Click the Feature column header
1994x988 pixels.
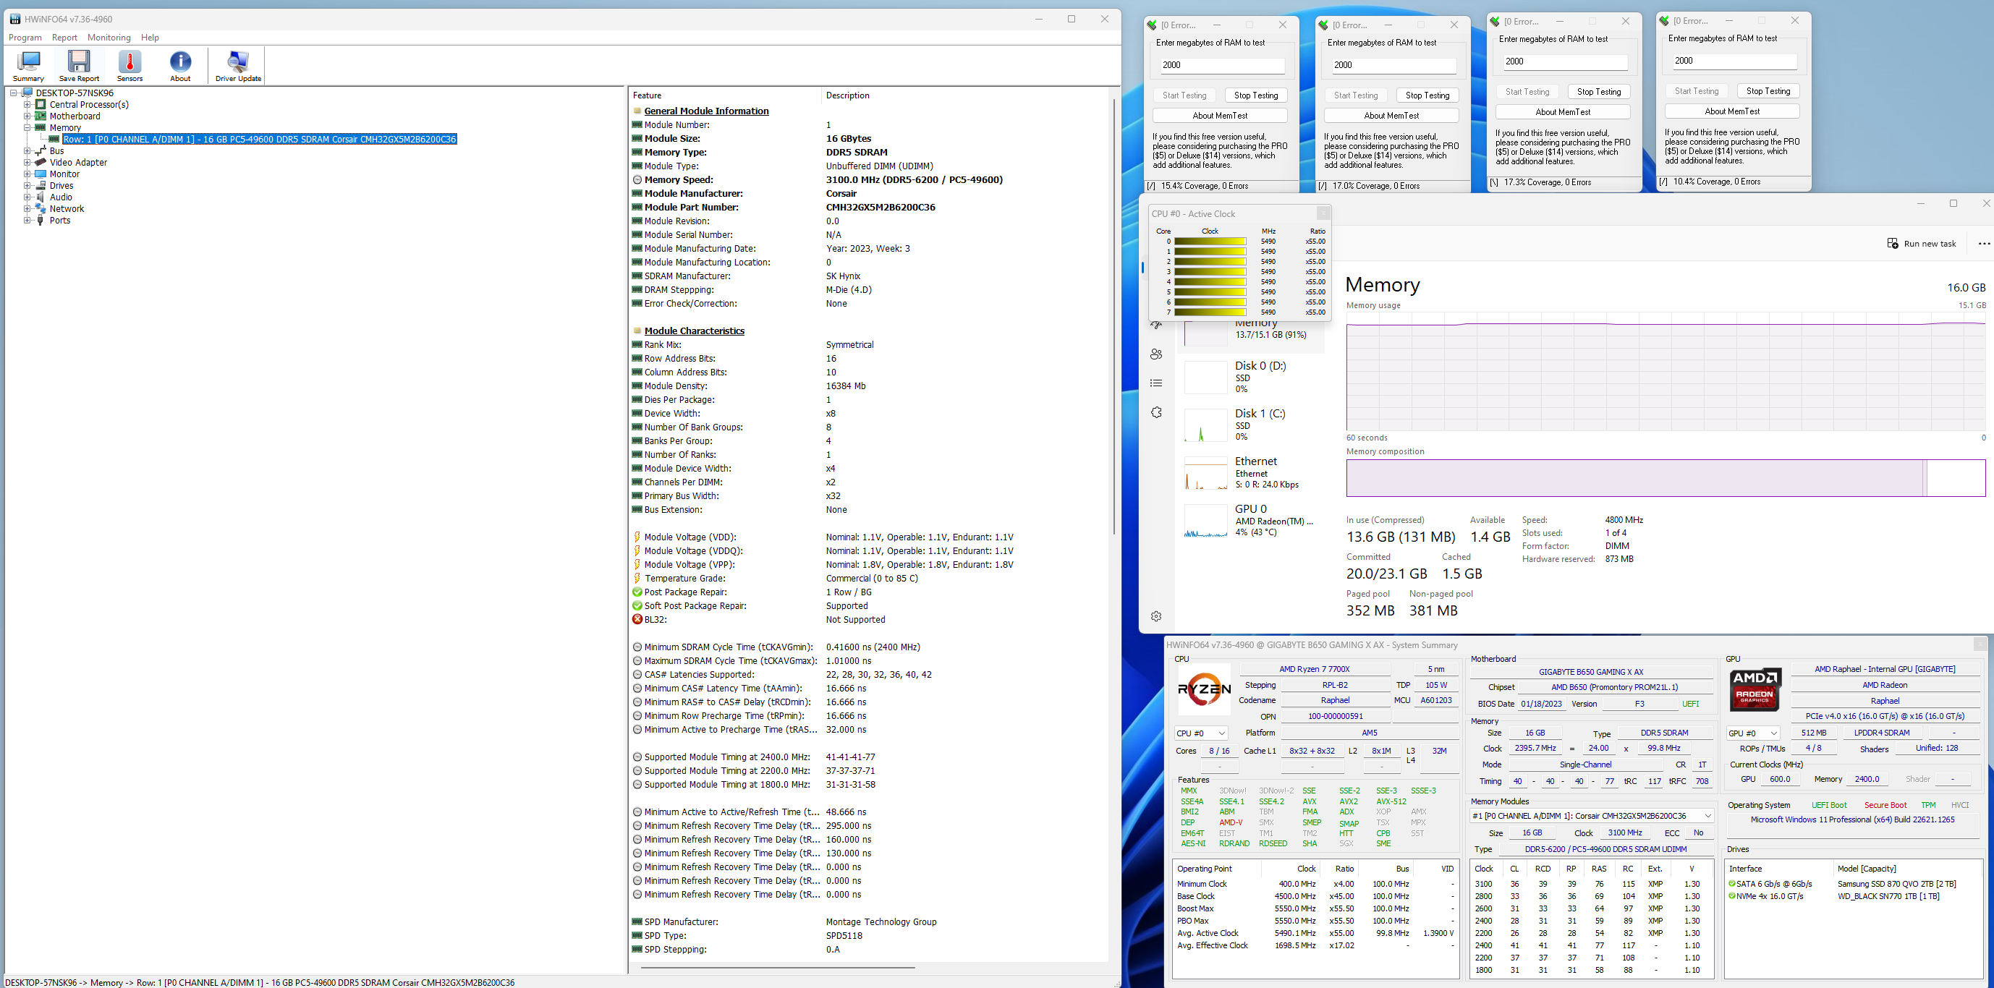coord(724,95)
